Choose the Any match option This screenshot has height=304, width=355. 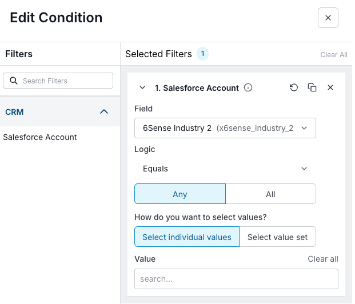click(x=180, y=194)
